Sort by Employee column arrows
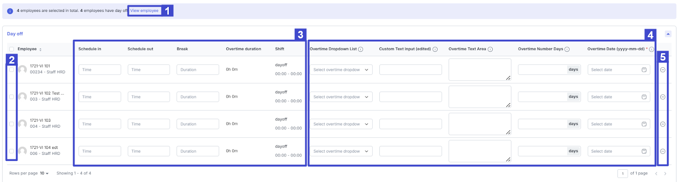This screenshot has height=182, width=679. [40, 49]
